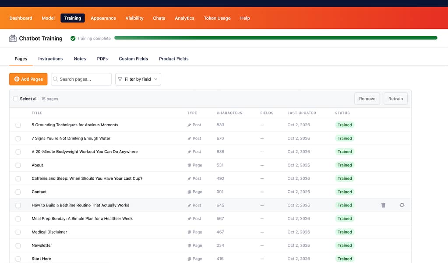Click the Retrain button
Viewport: 448px width, 263px height.
tap(395, 99)
